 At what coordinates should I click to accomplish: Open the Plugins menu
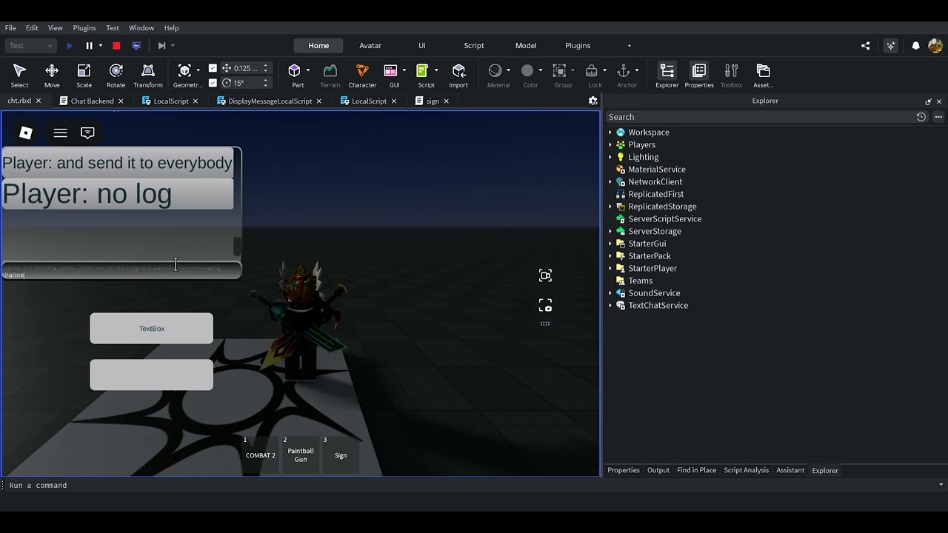click(x=84, y=28)
